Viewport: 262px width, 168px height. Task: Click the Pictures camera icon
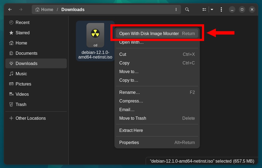[x=11, y=84]
